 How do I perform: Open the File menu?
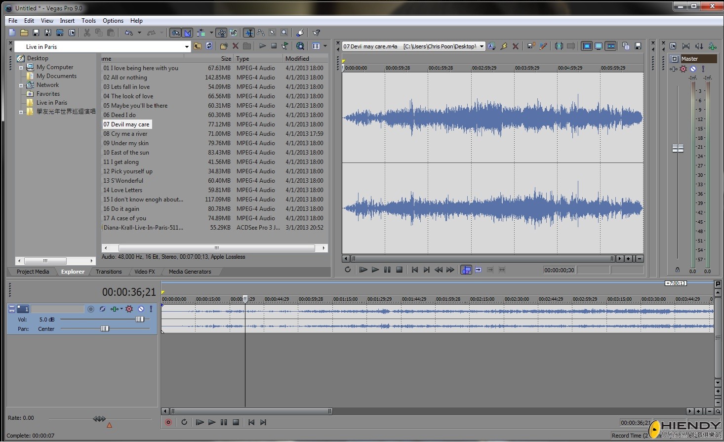coord(13,21)
